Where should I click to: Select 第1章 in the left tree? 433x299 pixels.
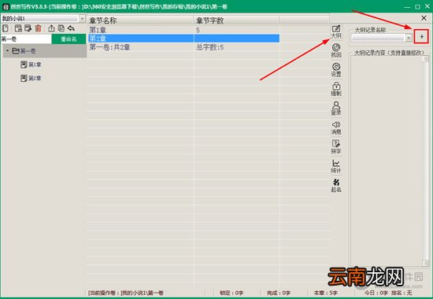[35, 65]
